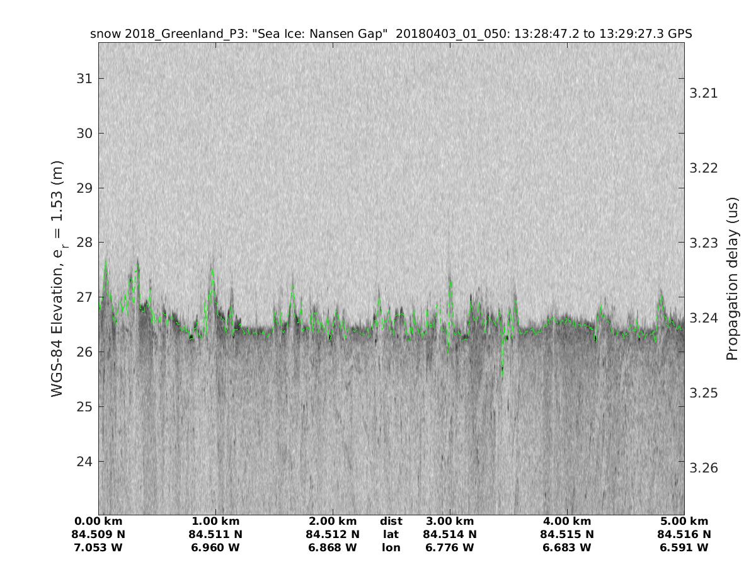
Task: Click the '84.514 N' latitude label
Action: (x=450, y=535)
